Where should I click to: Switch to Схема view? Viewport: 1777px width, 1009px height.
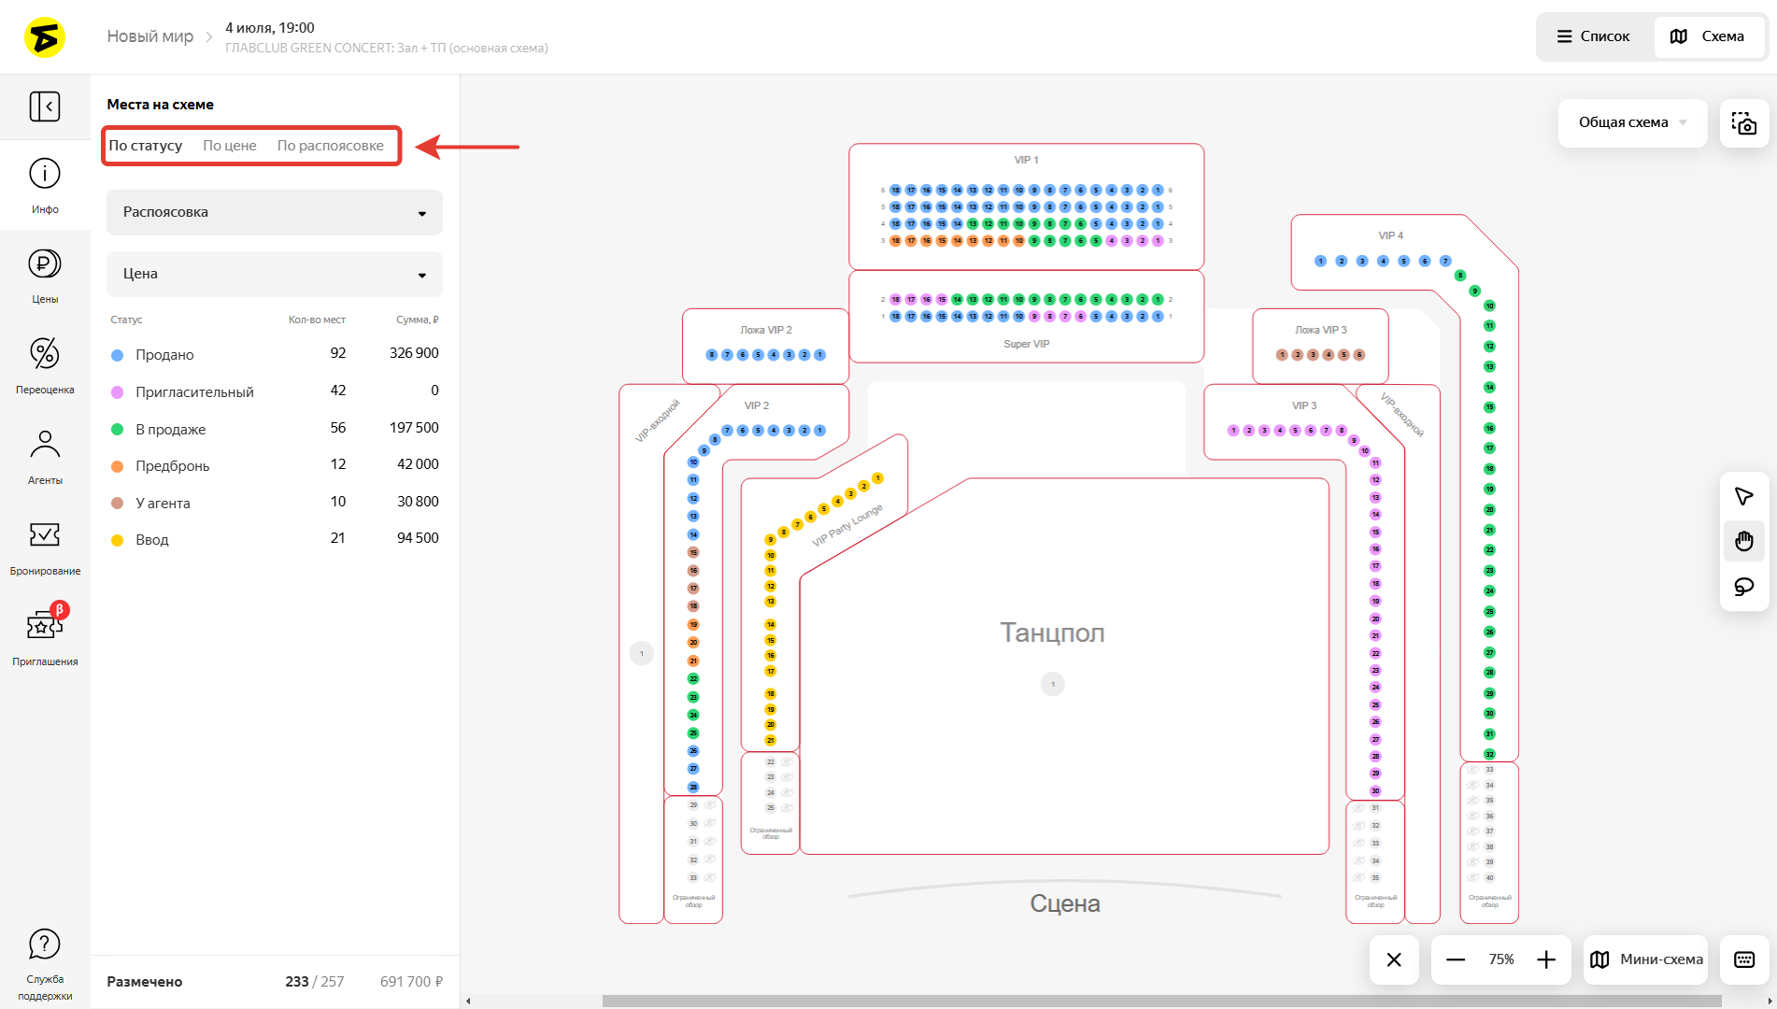click(x=1707, y=36)
